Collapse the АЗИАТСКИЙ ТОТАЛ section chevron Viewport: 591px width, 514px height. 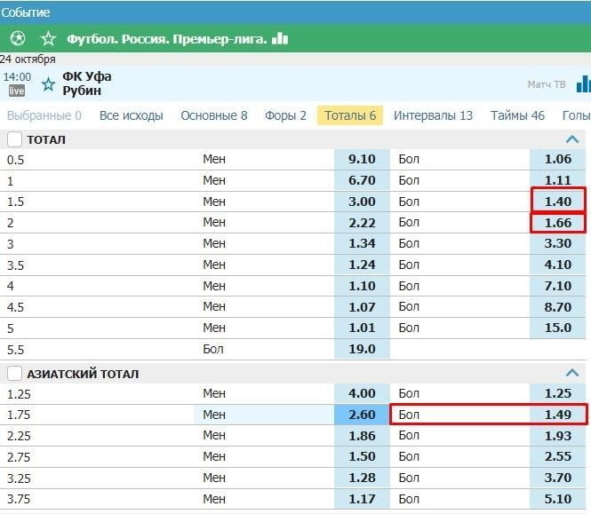[x=572, y=374]
